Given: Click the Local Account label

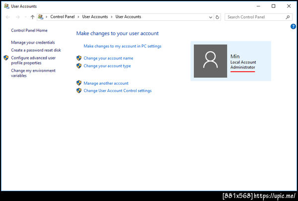Looking at the screenshot, I should [x=243, y=62].
